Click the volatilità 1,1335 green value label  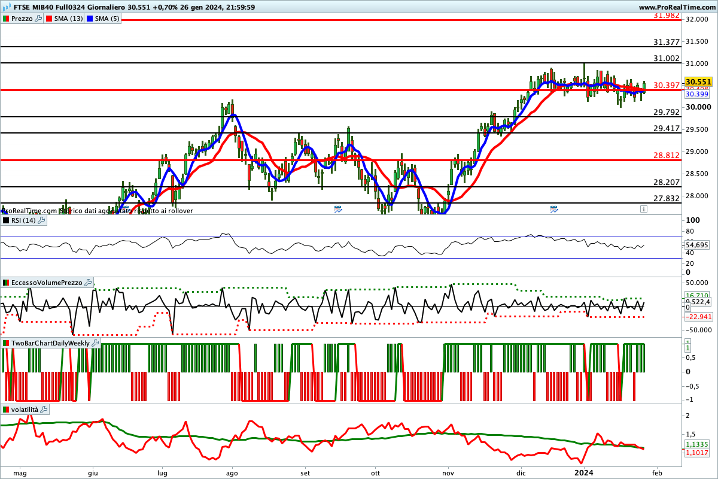click(696, 444)
